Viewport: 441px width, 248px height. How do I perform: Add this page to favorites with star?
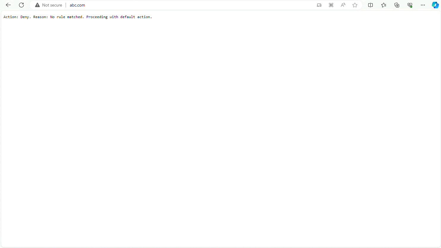tap(355, 5)
